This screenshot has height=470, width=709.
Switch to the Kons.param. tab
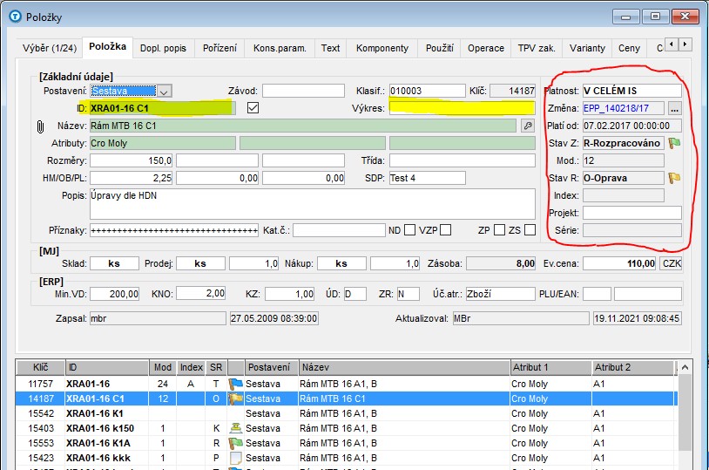click(x=280, y=48)
